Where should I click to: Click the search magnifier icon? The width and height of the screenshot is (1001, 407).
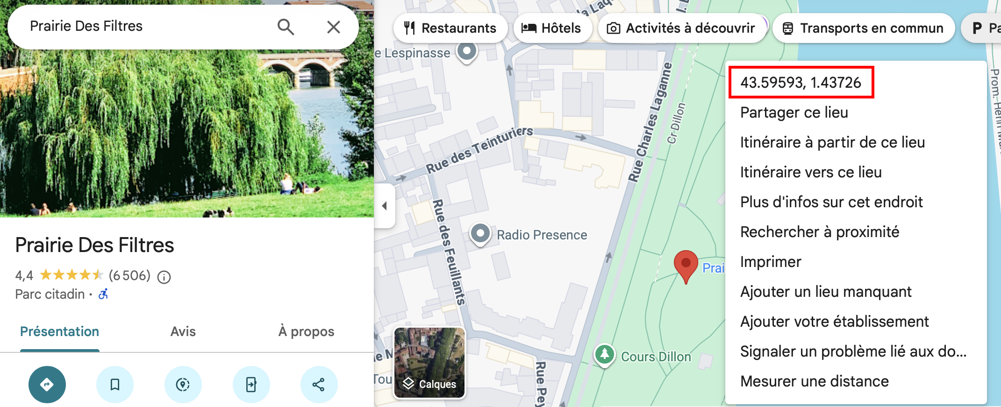pyautogui.click(x=286, y=27)
